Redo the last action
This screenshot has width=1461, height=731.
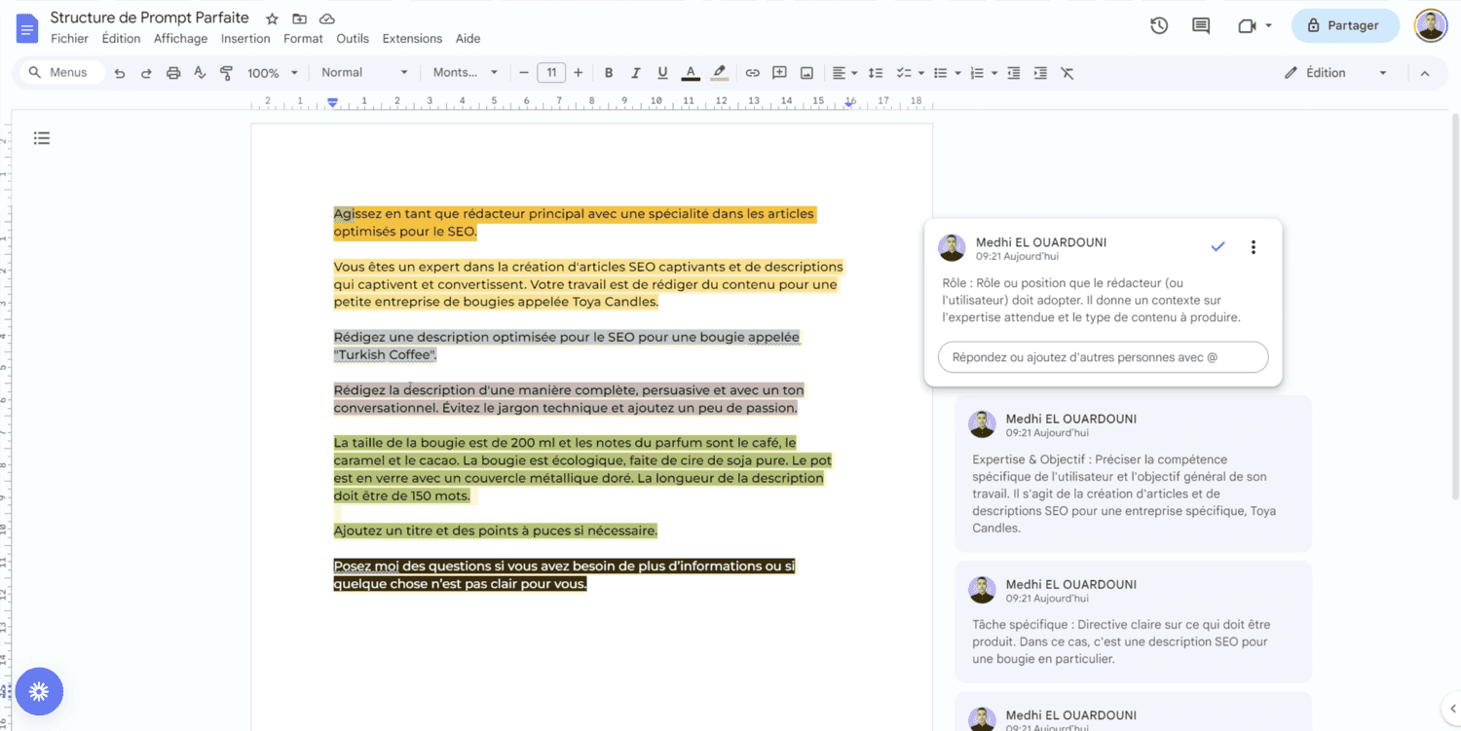(146, 73)
